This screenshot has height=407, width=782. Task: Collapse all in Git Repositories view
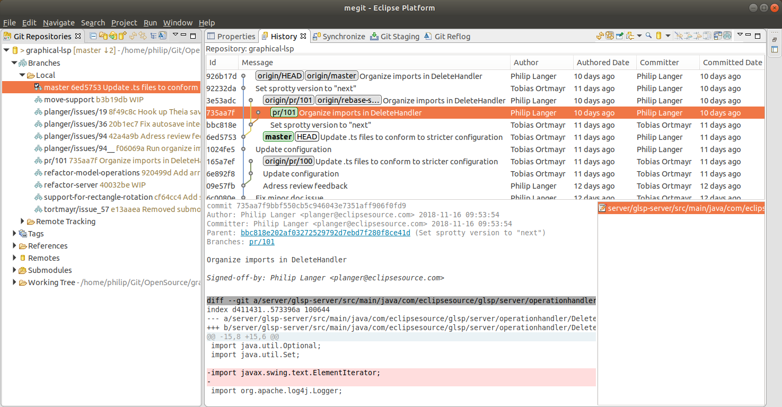(93, 36)
